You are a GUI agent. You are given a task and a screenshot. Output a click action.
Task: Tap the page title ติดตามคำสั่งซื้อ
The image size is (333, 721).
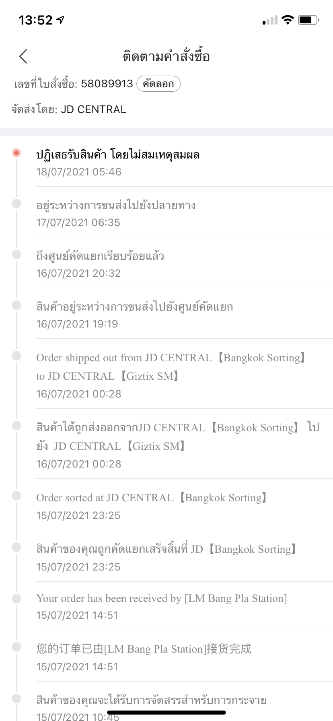coord(166,57)
